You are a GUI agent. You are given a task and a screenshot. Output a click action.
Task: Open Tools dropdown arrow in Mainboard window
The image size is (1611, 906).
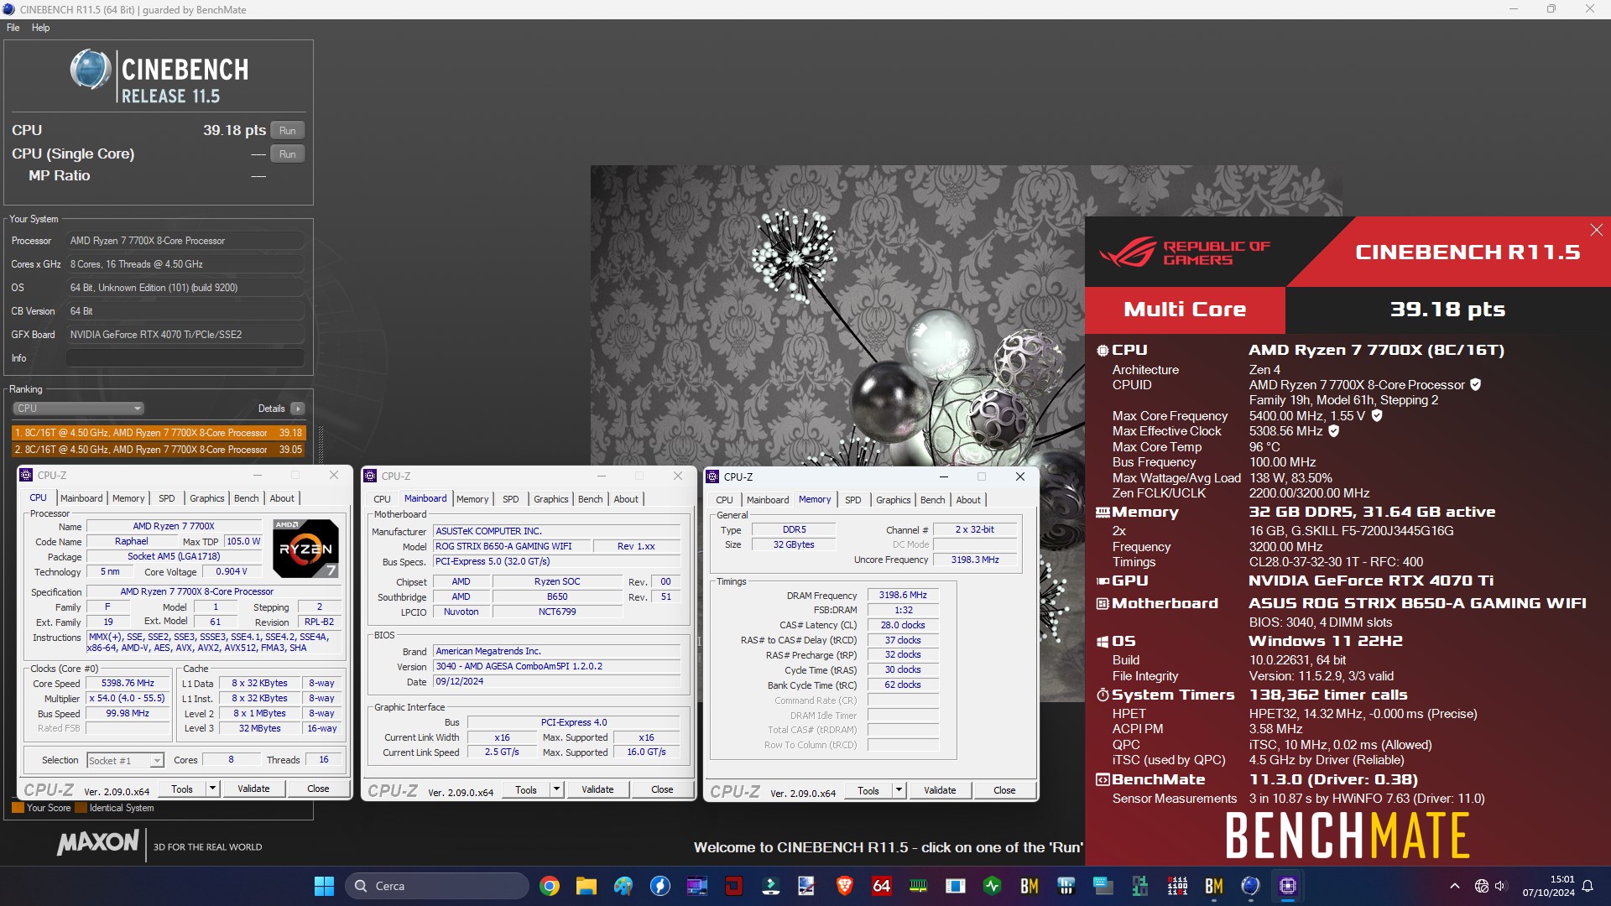point(556,789)
